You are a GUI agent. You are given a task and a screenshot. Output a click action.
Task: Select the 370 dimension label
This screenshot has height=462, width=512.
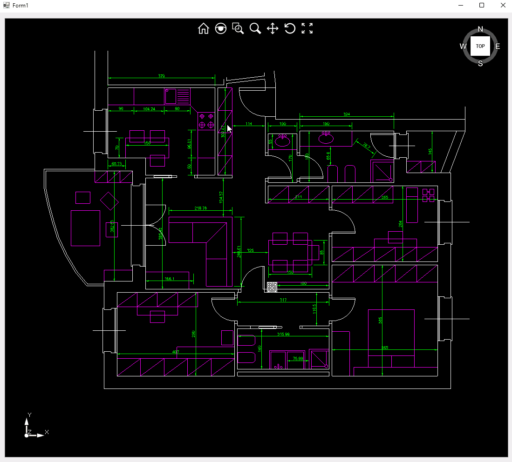(x=162, y=76)
